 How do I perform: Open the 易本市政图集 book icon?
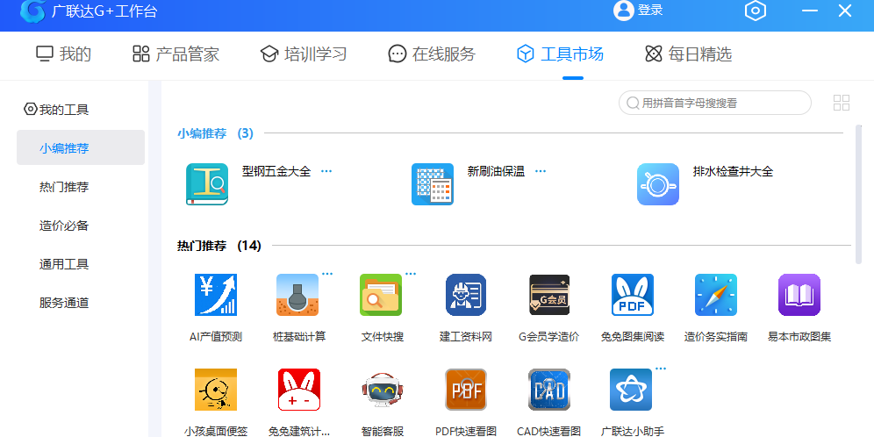(x=799, y=295)
